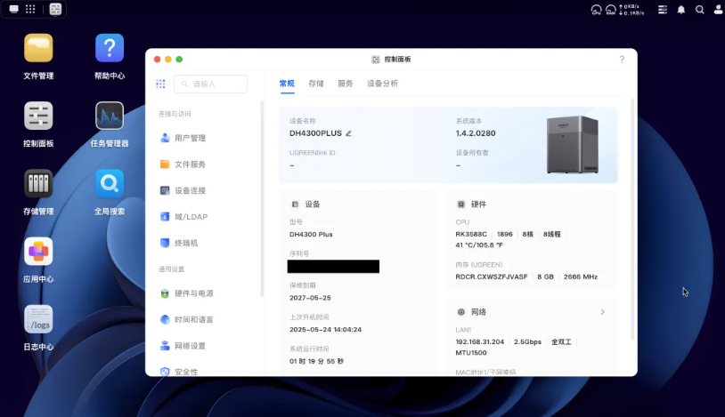Click the 设备连接 sidebar icon
Viewport: 725px width, 417px height.
pyautogui.click(x=165, y=190)
